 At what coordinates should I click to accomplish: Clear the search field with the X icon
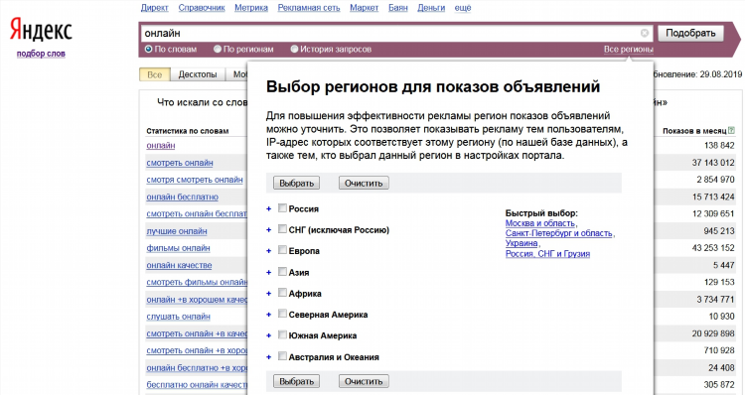(645, 33)
